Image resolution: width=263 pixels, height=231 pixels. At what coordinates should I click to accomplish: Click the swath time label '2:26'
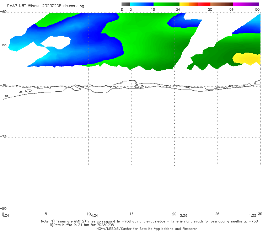click(183, 216)
